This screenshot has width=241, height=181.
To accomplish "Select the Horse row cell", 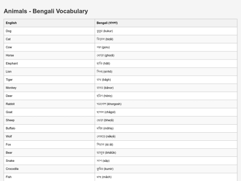I will [50, 55].
